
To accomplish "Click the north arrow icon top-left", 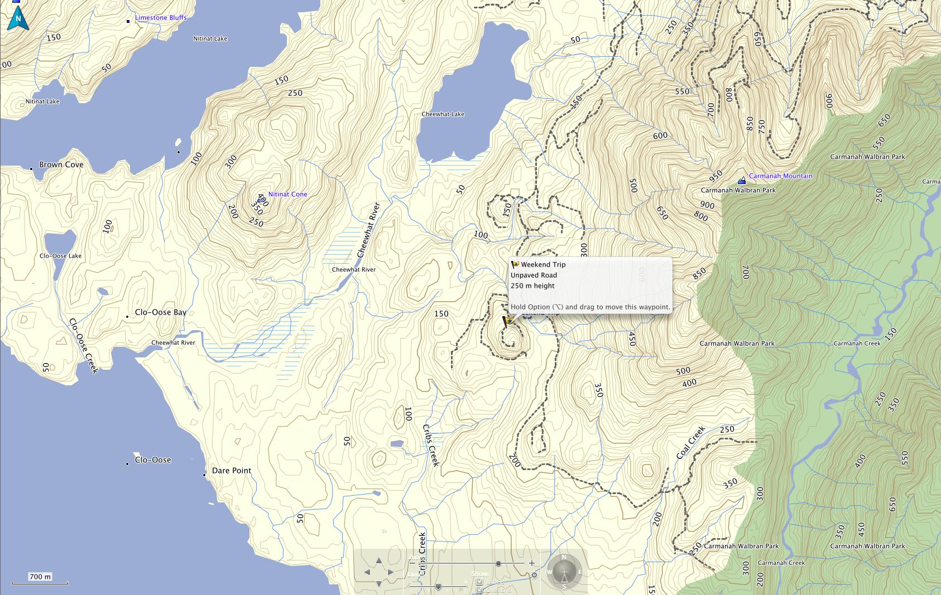I will tap(18, 18).
